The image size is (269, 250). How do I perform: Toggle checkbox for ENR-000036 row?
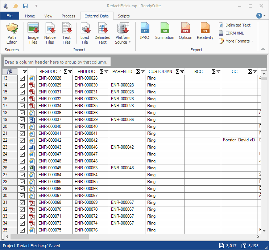click(22, 113)
